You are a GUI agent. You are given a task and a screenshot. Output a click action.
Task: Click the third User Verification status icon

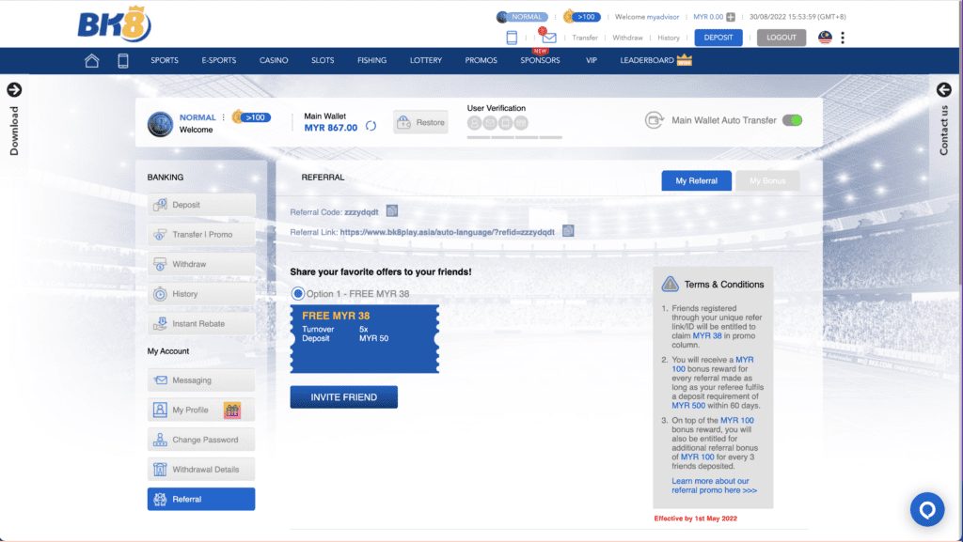pyautogui.click(x=505, y=123)
